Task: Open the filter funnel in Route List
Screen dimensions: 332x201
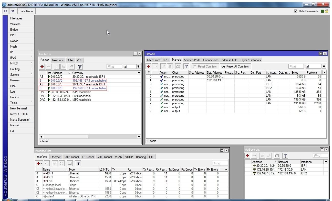Action: tap(80, 66)
